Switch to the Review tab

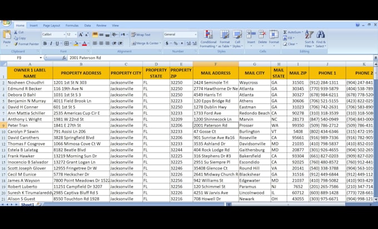click(x=101, y=26)
